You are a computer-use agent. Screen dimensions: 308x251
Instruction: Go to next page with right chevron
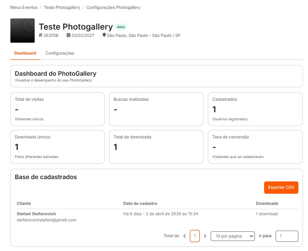pyautogui.click(x=205, y=236)
